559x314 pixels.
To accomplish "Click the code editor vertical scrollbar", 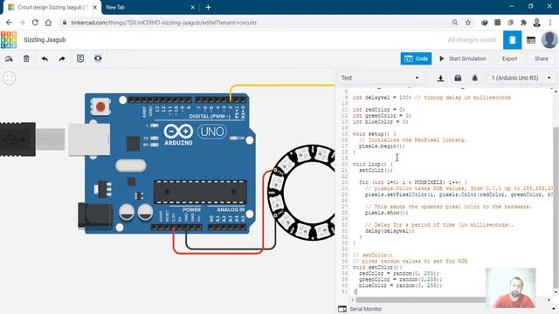I will (x=556, y=207).
